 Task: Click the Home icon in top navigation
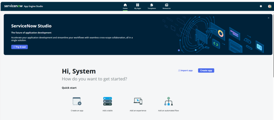coord(125,5)
